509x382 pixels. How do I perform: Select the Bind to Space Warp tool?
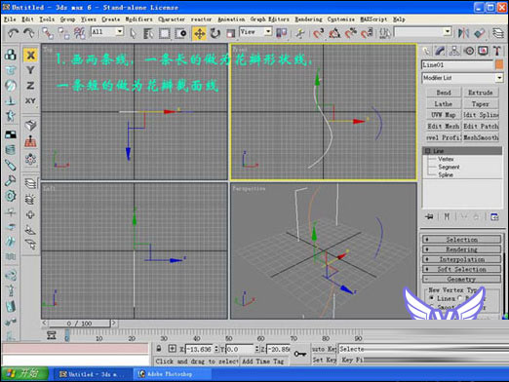pos(79,33)
